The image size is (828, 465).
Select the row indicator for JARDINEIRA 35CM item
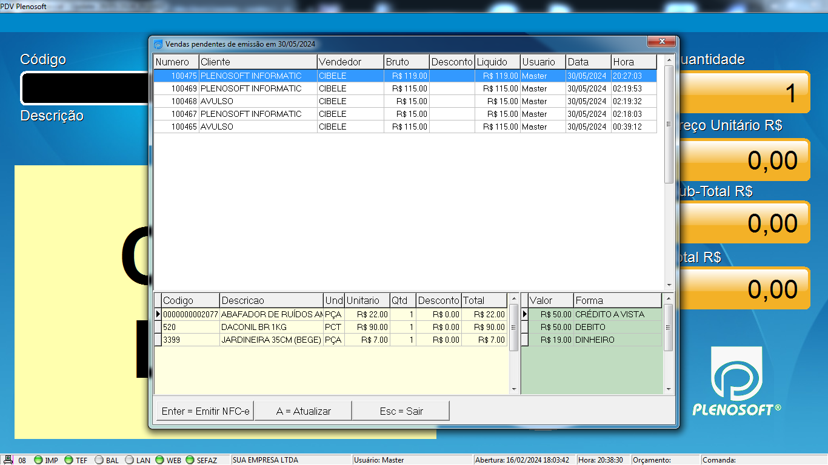(158, 340)
